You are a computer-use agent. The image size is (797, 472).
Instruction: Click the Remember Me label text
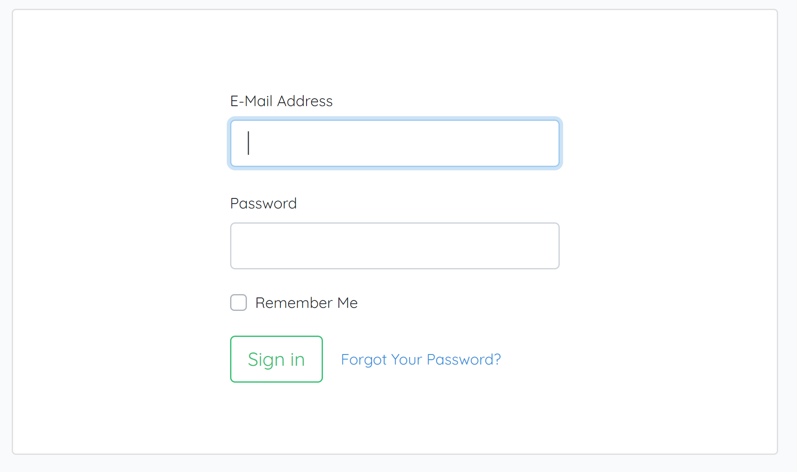click(x=307, y=303)
